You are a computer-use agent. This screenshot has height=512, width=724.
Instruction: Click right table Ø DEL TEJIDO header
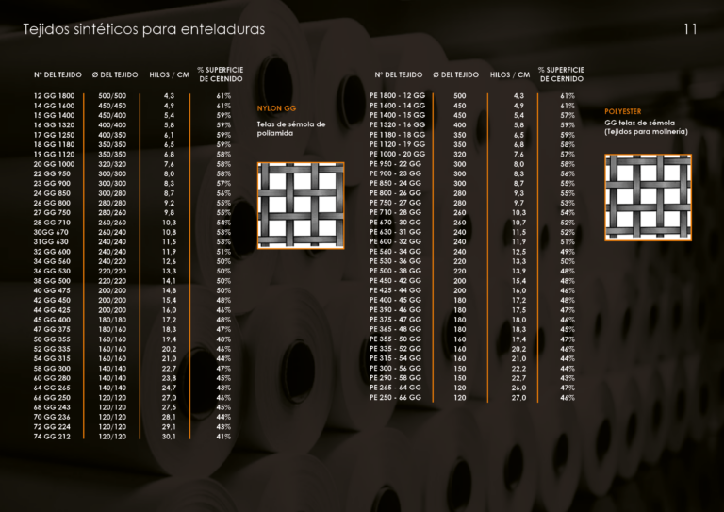[457, 74]
